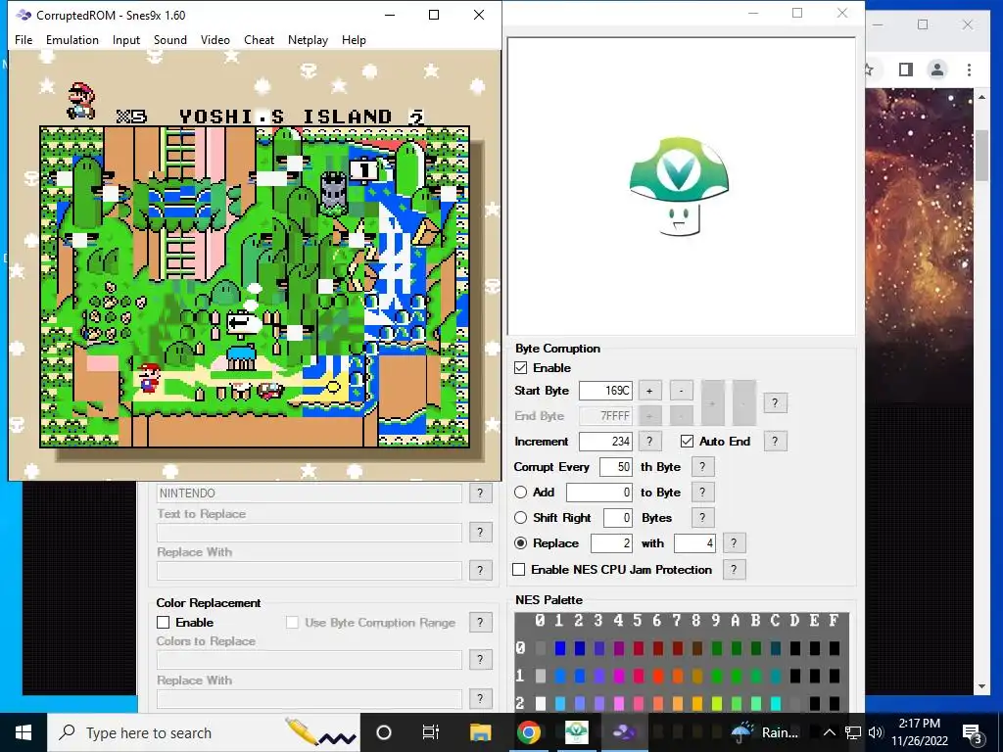Open Cortana from the taskbar
This screenshot has height=752, width=1003.
point(384,732)
